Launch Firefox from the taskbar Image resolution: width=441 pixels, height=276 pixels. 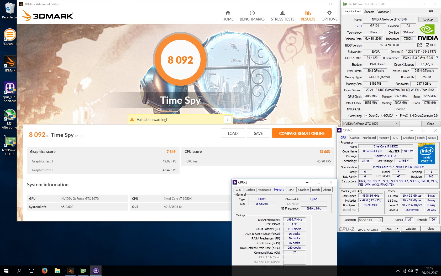coord(45,270)
